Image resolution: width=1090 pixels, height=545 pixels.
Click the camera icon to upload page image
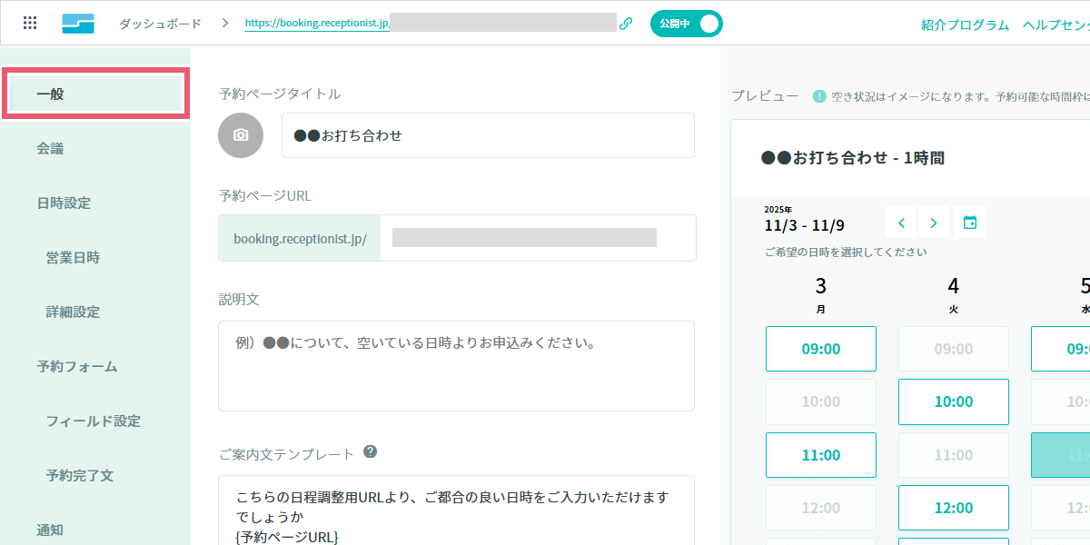tap(240, 134)
